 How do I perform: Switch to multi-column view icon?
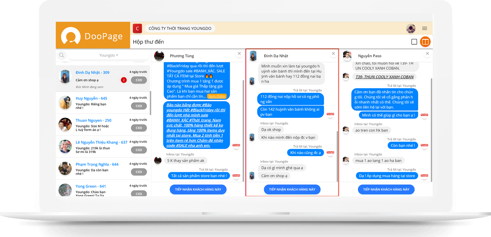(x=425, y=42)
